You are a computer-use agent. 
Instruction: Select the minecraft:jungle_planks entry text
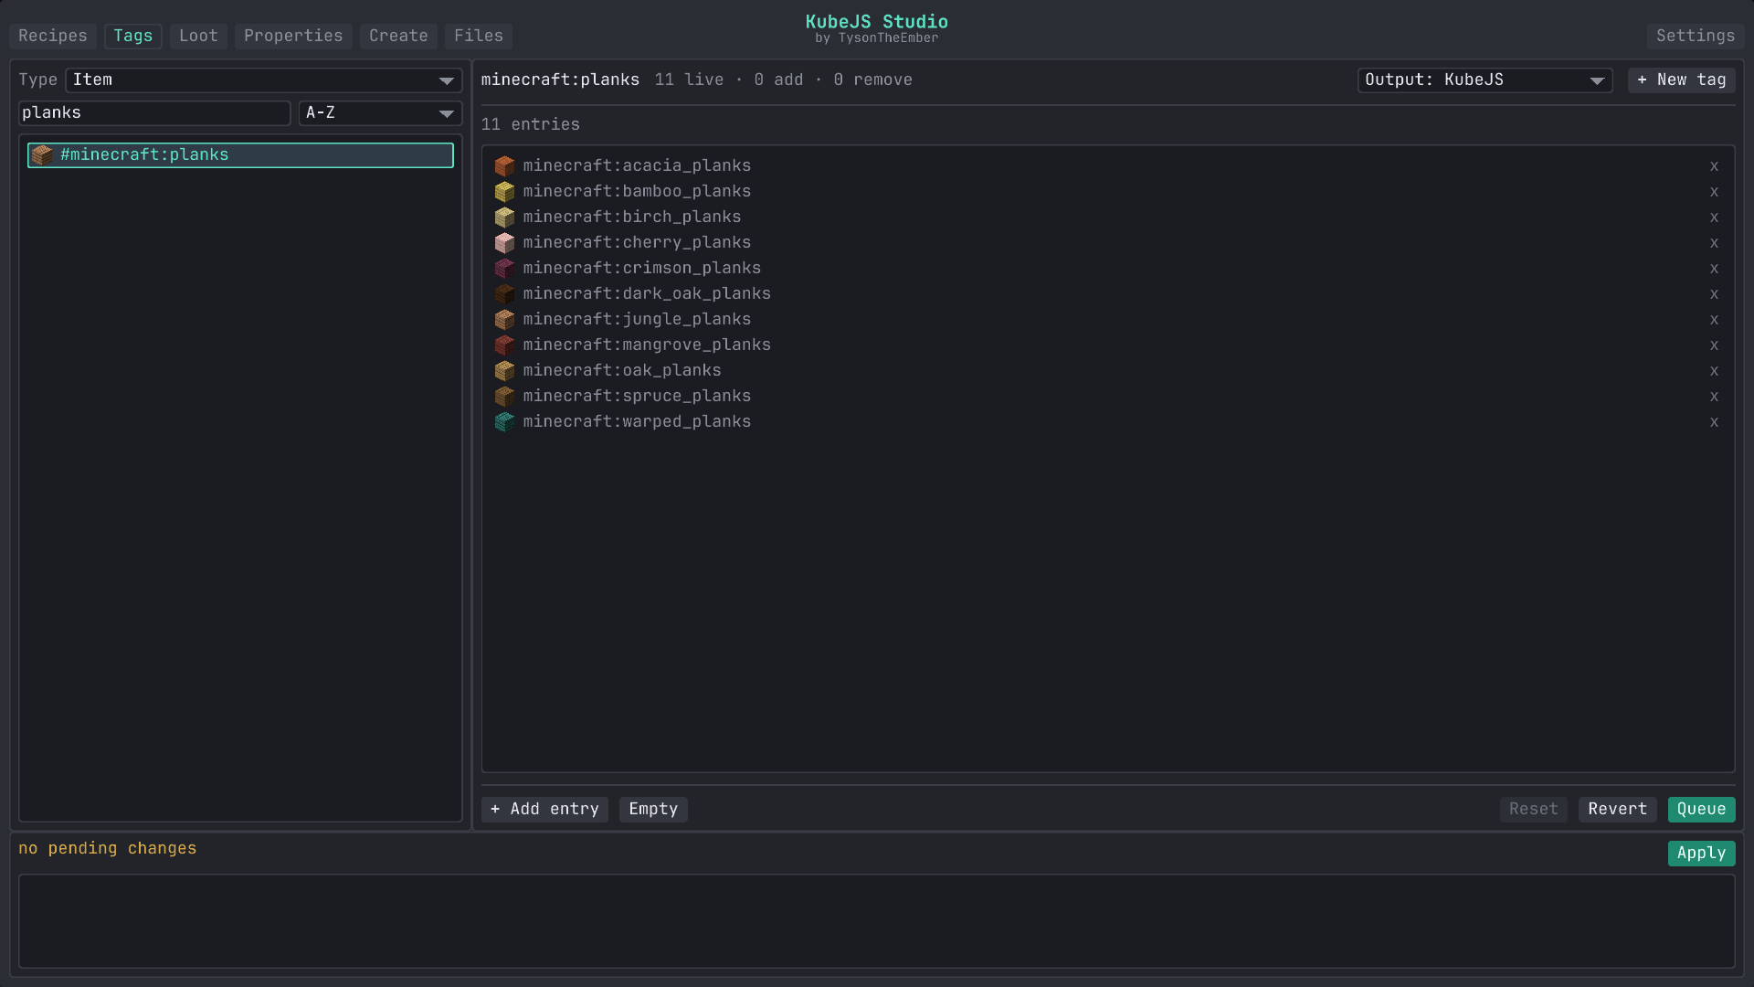point(637,319)
